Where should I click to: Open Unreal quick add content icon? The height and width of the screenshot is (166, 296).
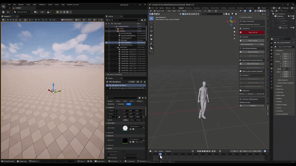(36, 12)
